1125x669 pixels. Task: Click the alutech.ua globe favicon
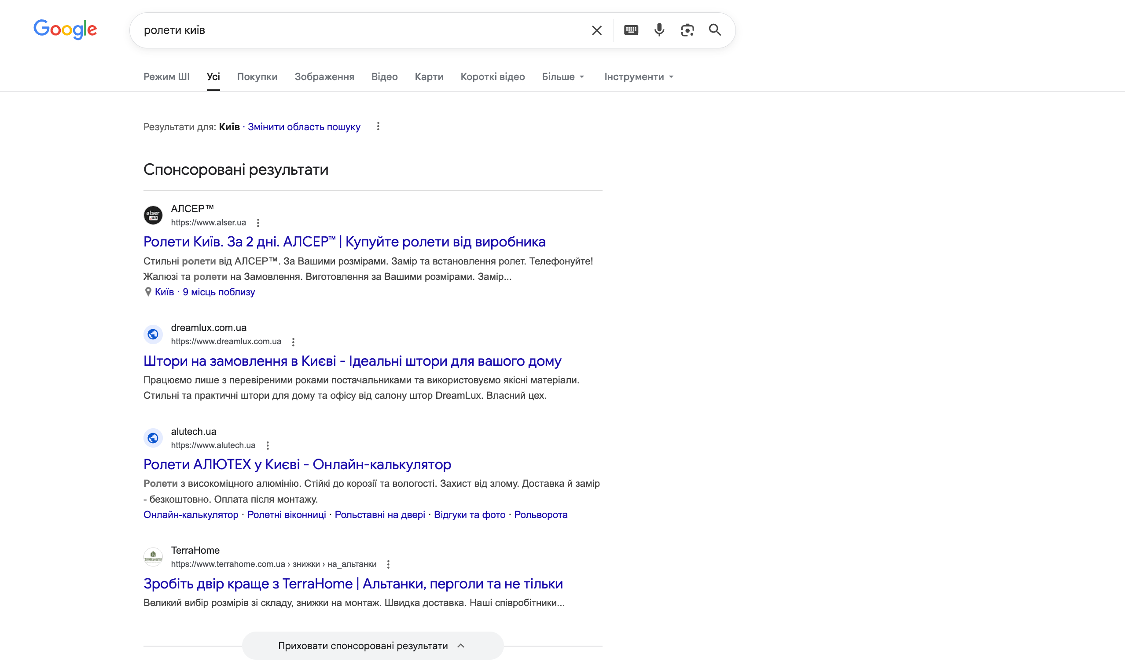click(x=153, y=438)
